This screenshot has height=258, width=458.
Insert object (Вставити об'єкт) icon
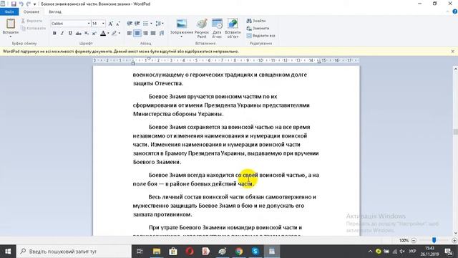pyautogui.click(x=233, y=24)
